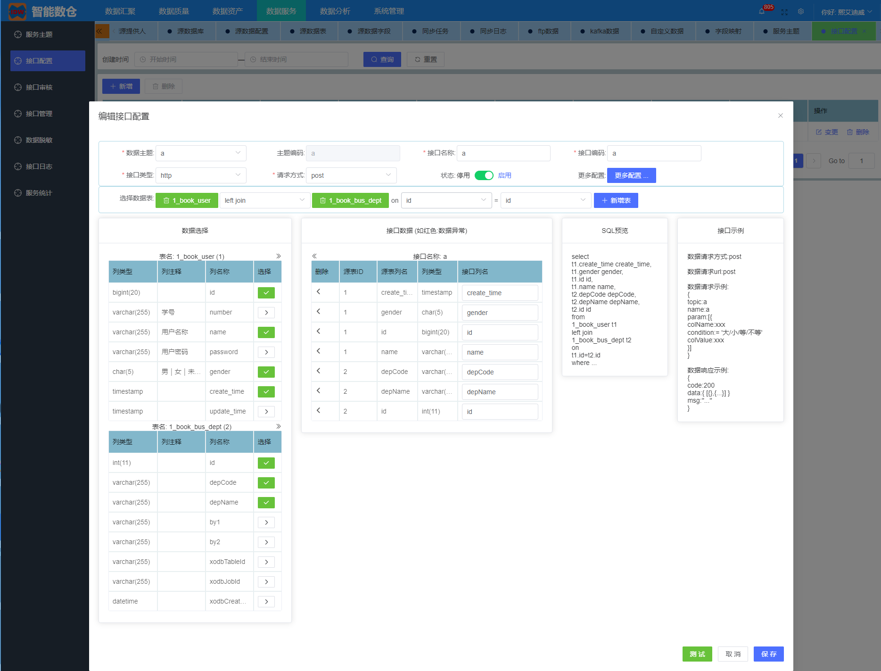Viewport: 881px width, 671px height.
Task: Click the fullscreen icon in header
Action: 784,12
